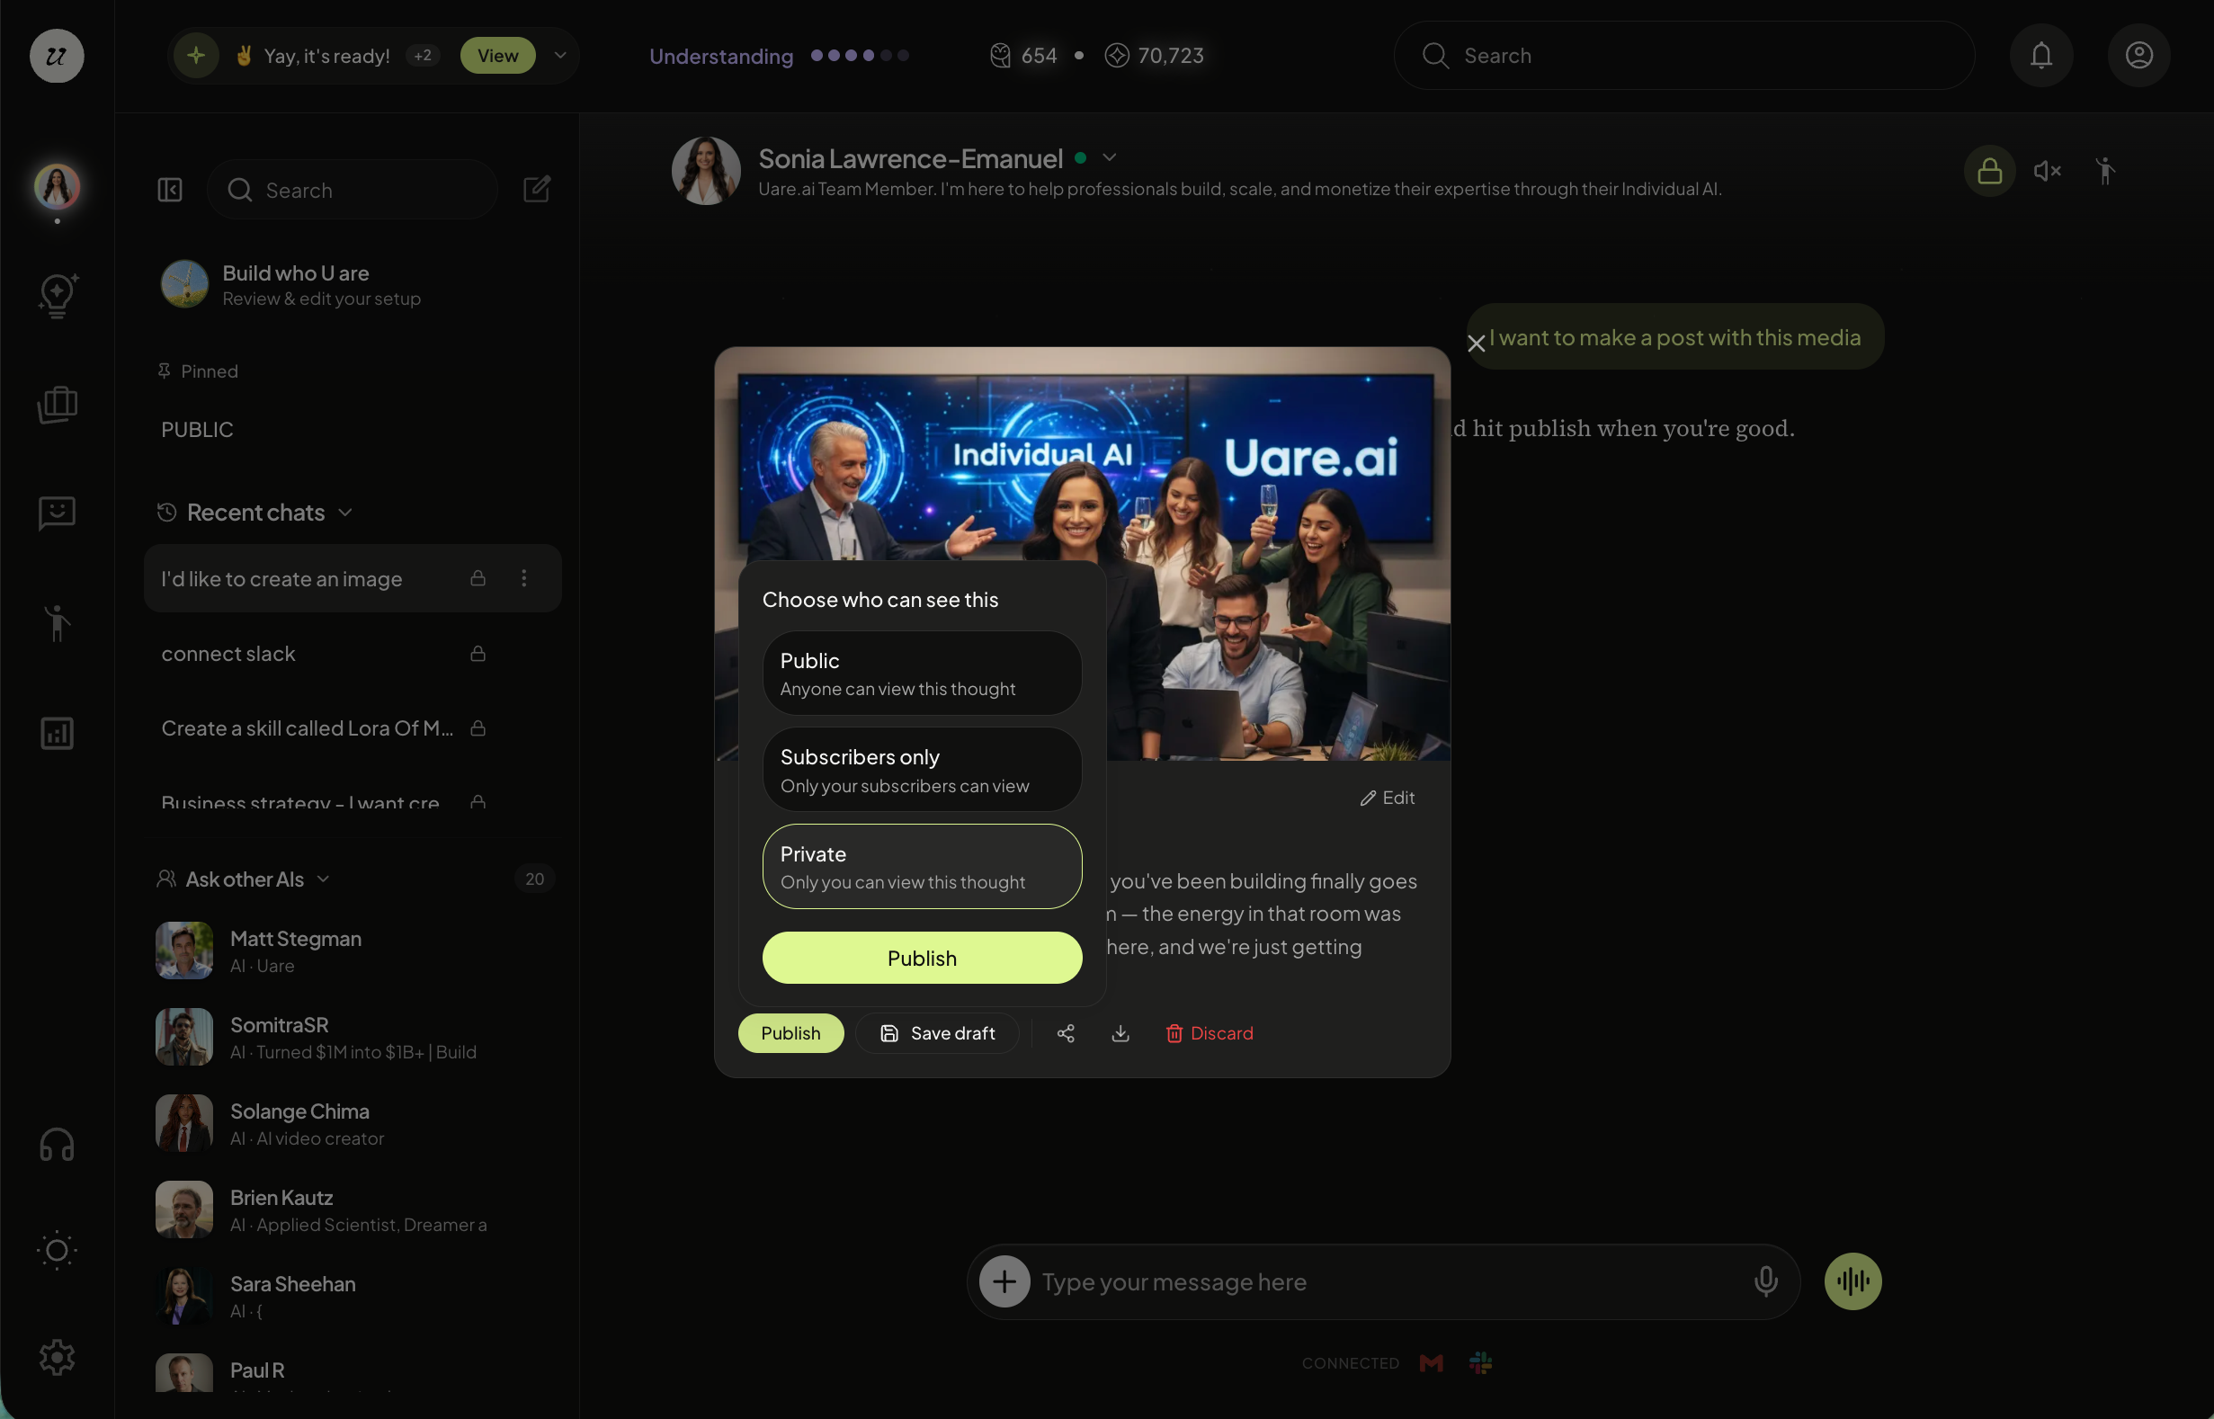Image resolution: width=2214 pixels, height=1419 pixels.
Task: Open 'I'd like to create an image' chat
Action: pyautogui.click(x=353, y=577)
